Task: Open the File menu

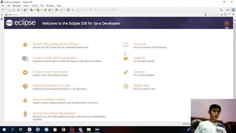Action: pyautogui.click(x=3, y=6)
